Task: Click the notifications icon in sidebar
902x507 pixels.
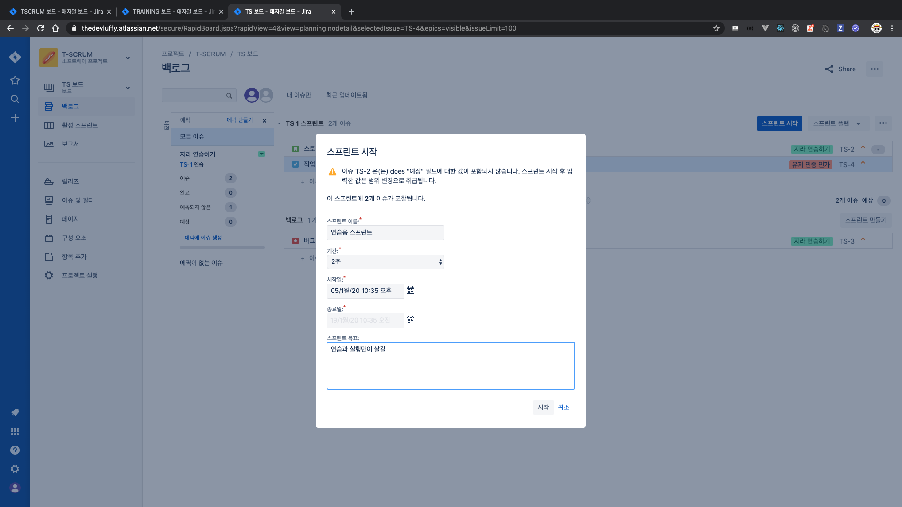Action: pyautogui.click(x=15, y=413)
